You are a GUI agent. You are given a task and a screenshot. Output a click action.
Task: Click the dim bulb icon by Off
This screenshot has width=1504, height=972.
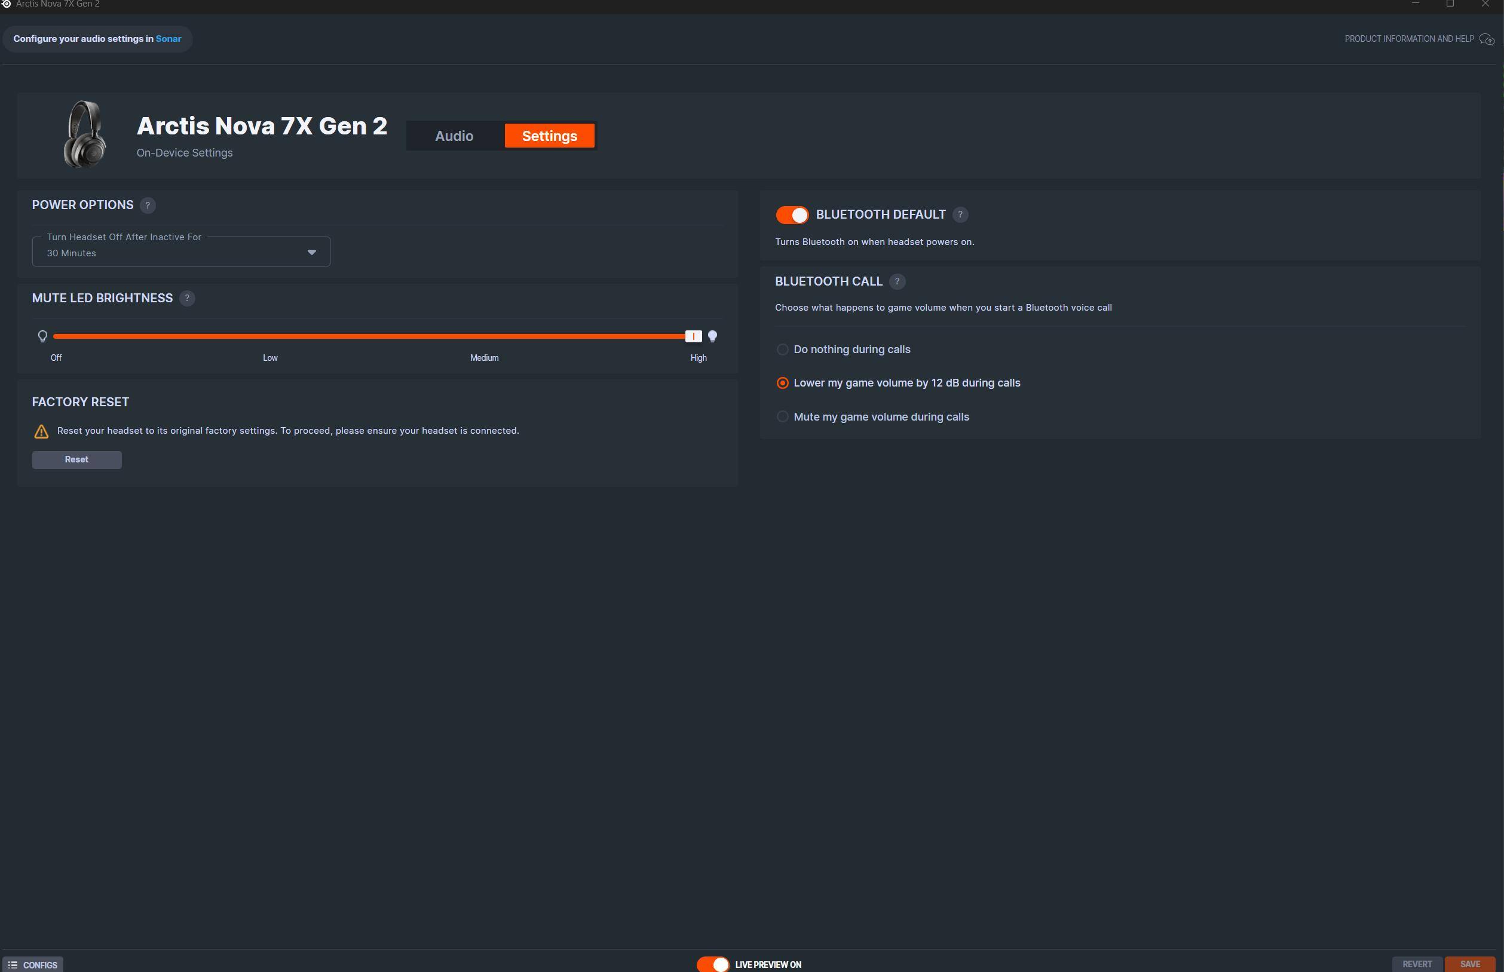pyautogui.click(x=42, y=336)
